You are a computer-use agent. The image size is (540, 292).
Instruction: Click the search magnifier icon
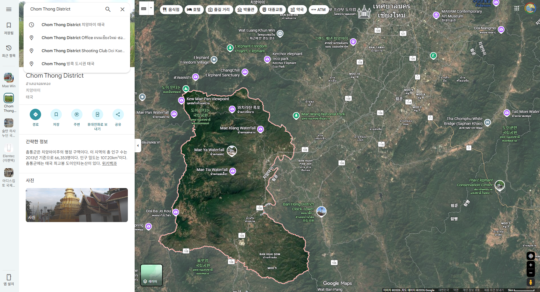point(108,9)
